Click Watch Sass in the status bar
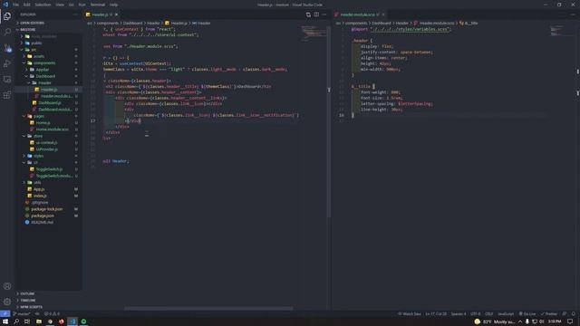The image size is (580, 326). (410, 314)
